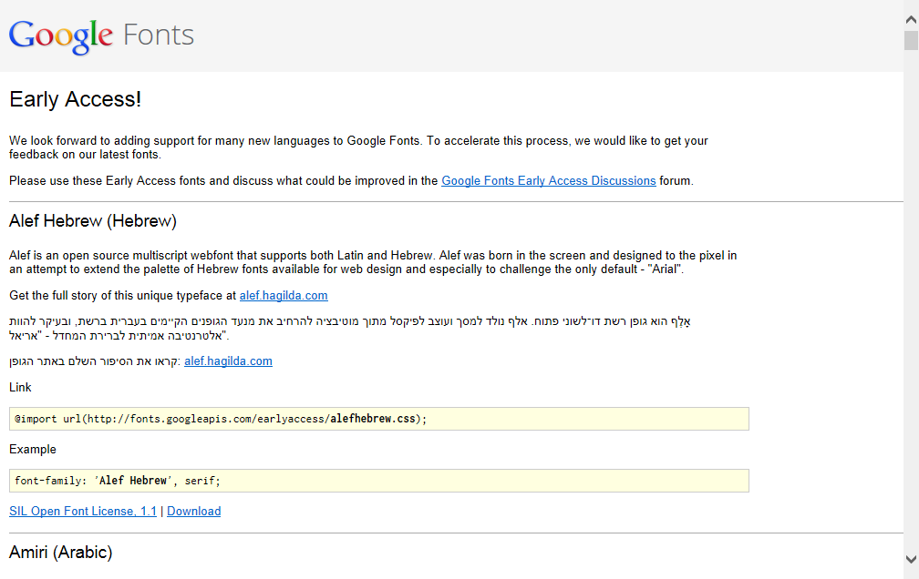Click the font-family example code box
Image resolution: width=919 pixels, height=579 pixels.
tap(378, 481)
